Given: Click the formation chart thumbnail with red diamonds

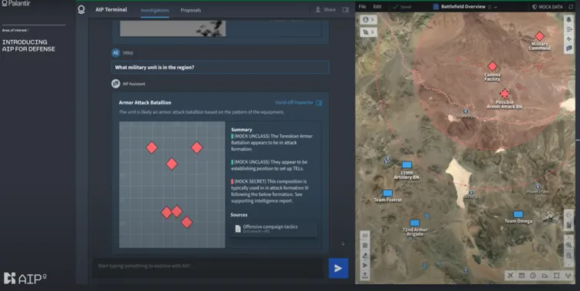Looking at the screenshot, I should pos(172,184).
